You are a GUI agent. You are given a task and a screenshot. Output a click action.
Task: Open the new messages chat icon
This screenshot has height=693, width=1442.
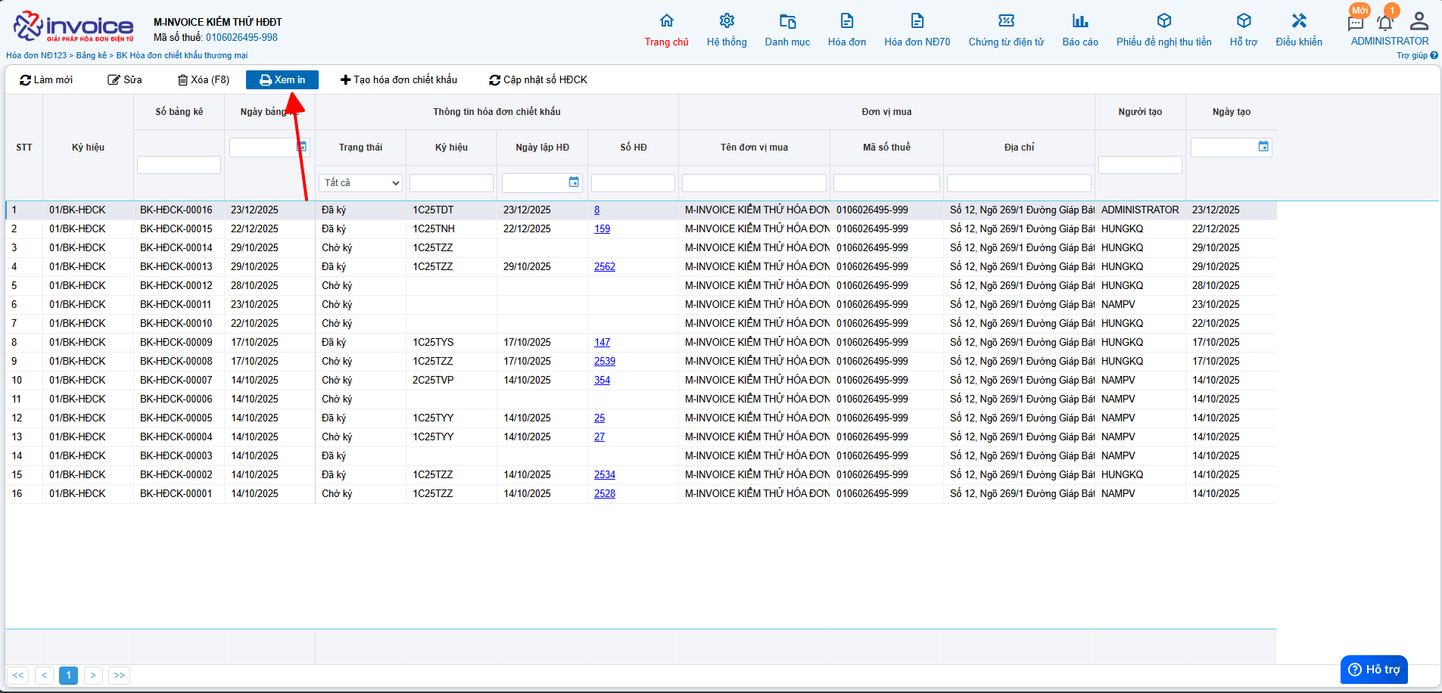pos(1355,23)
